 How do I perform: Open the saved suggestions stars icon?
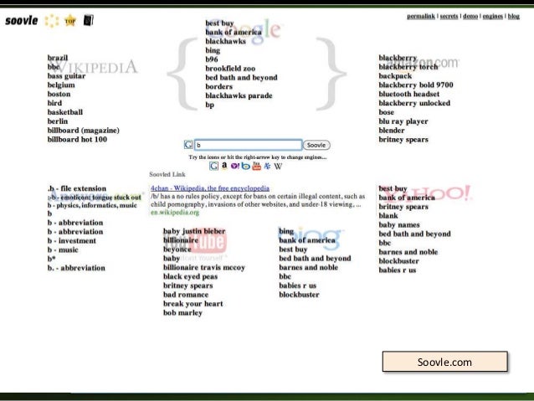[52, 21]
